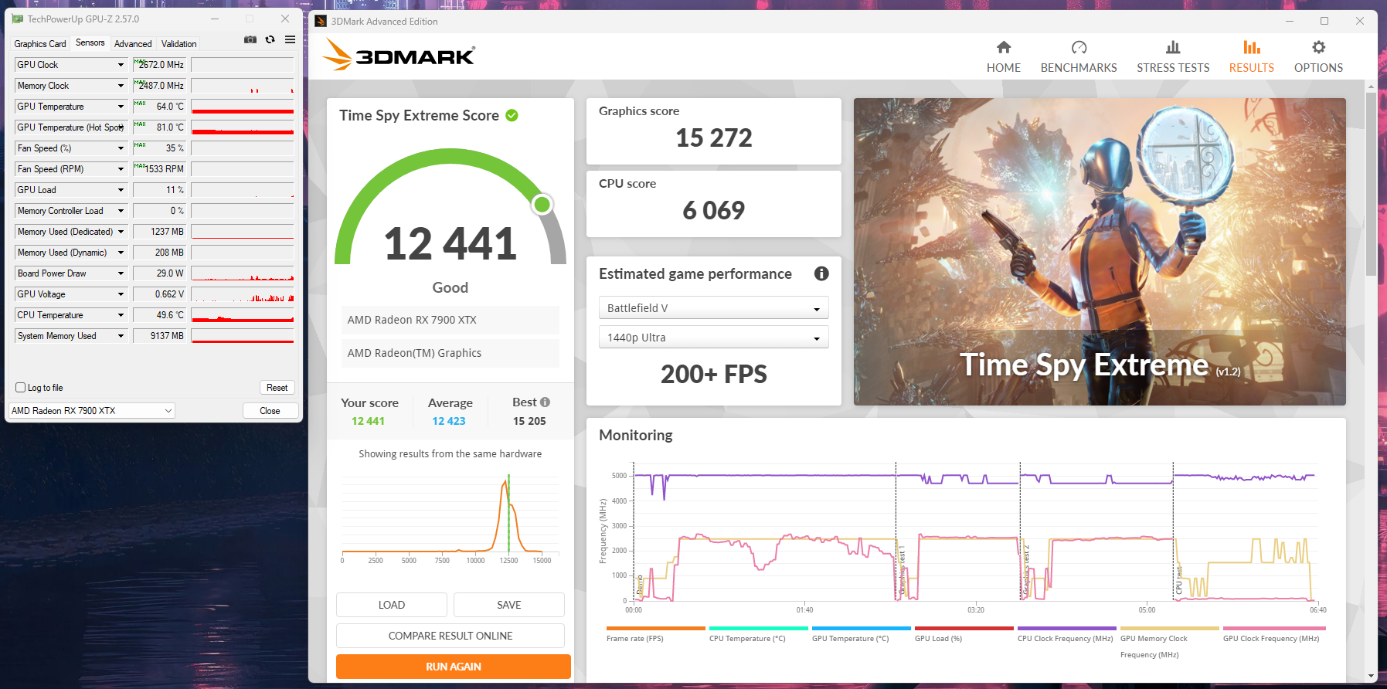Image resolution: width=1387 pixels, height=689 pixels.
Task: Open the STRESS TESTS menu label
Action: [1173, 68]
